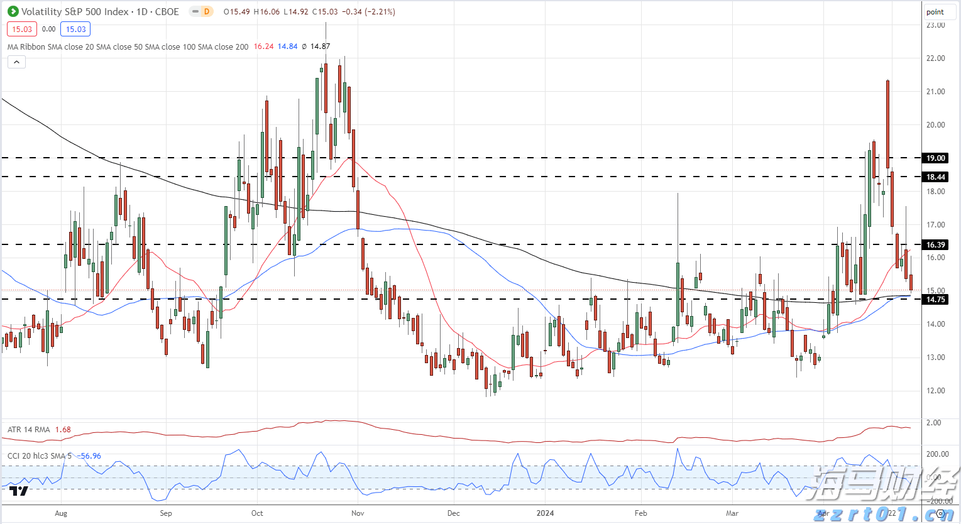Select the ATR 14 RMA indicator label
This screenshot has width=961, height=524.
[x=29, y=430]
